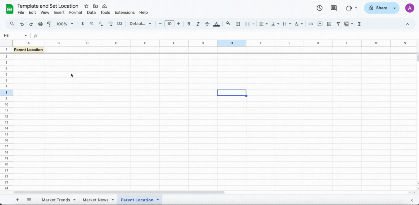This screenshot has width=419, height=205.
Task: Switch to Market Trends sheet tab
Action: pyautogui.click(x=56, y=200)
